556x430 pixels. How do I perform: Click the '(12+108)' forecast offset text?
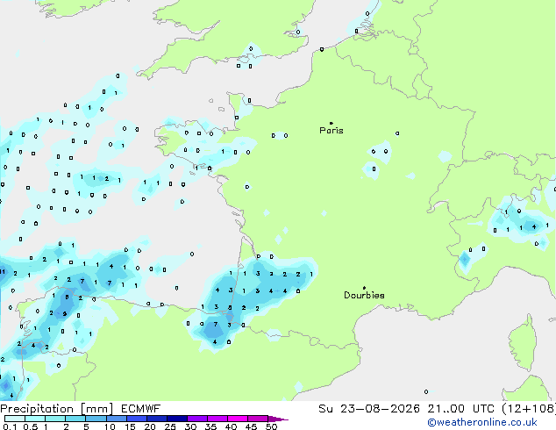[528, 409]
